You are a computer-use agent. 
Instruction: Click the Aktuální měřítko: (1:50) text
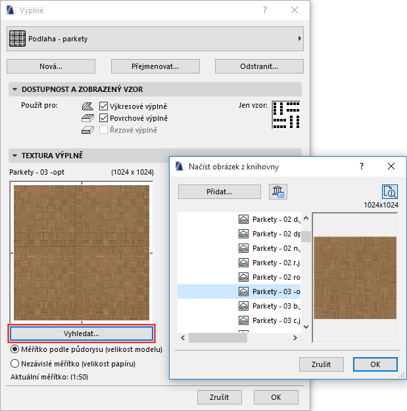49,377
